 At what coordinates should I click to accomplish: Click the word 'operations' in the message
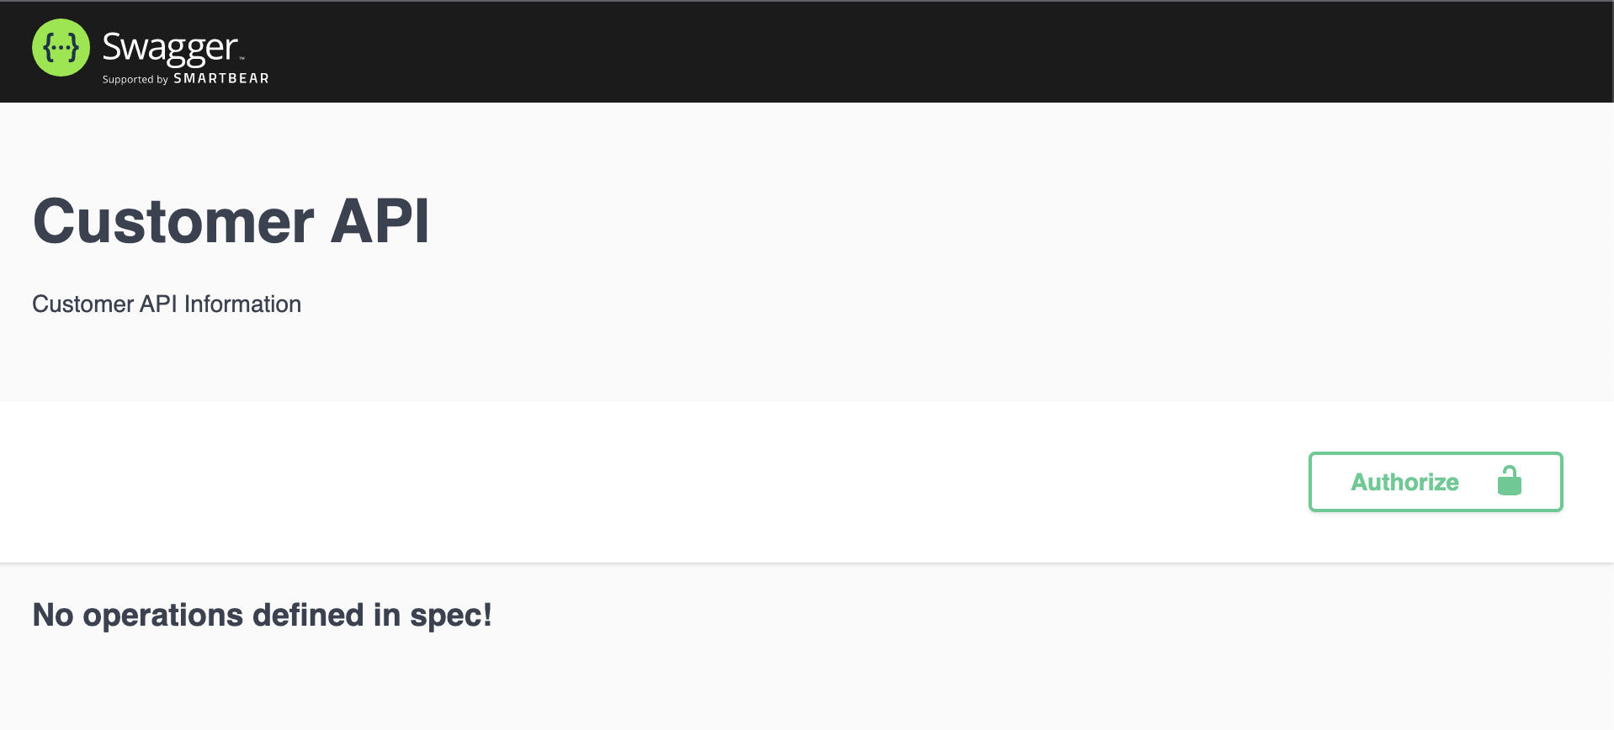163,616
